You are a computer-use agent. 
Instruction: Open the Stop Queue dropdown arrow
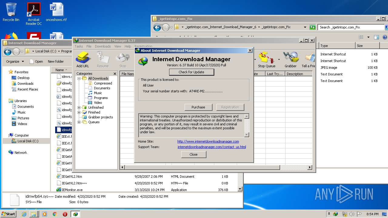pos(279,59)
